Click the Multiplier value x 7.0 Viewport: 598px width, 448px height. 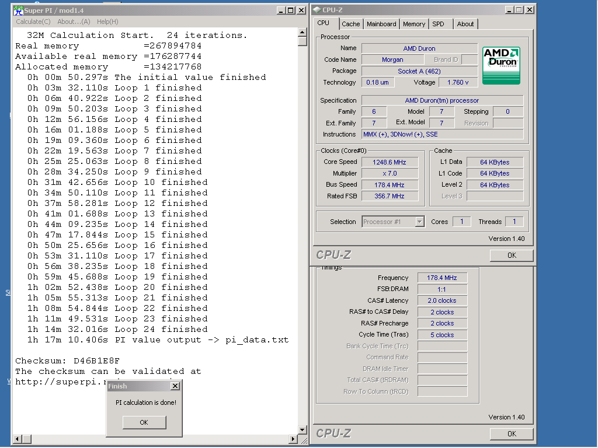pyautogui.click(x=390, y=173)
